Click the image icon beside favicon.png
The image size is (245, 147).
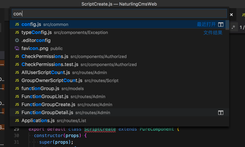pyautogui.click(x=17, y=49)
